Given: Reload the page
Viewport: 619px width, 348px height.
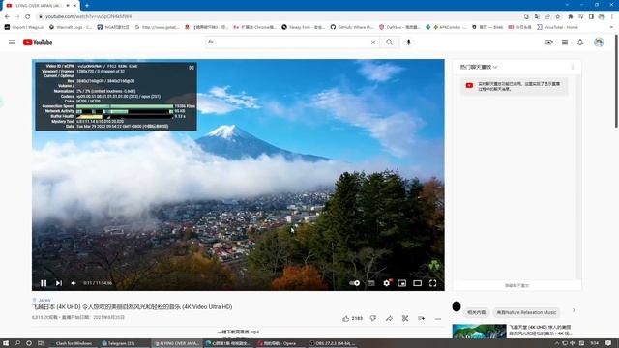Looking at the screenshot, I should [x=28, y=17].
